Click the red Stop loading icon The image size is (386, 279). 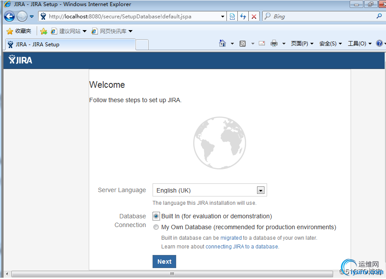[x=254, y=17]
